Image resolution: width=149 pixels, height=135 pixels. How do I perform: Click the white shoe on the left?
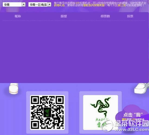[14, 88]
